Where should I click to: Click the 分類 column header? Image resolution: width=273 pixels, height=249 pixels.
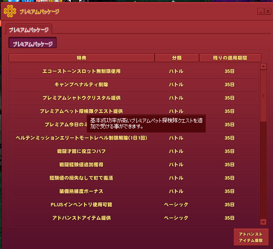(x=177, y=58)
